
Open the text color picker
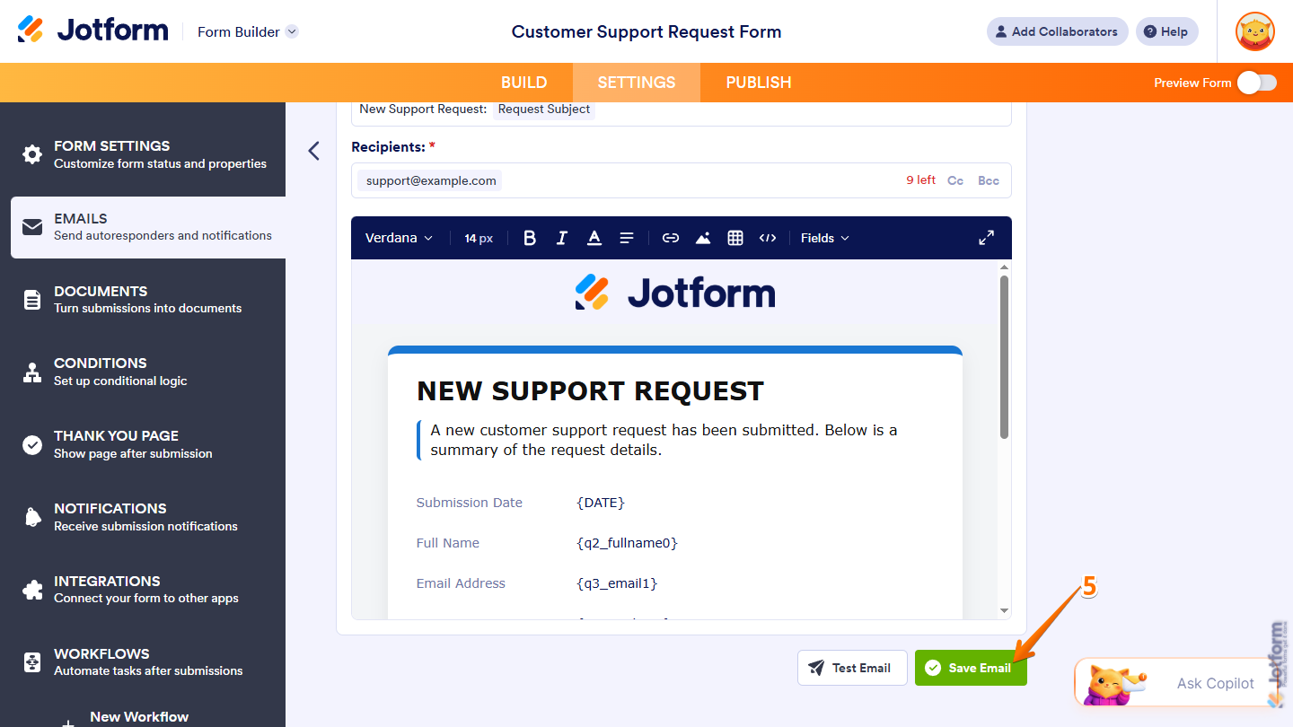point(594,238)
